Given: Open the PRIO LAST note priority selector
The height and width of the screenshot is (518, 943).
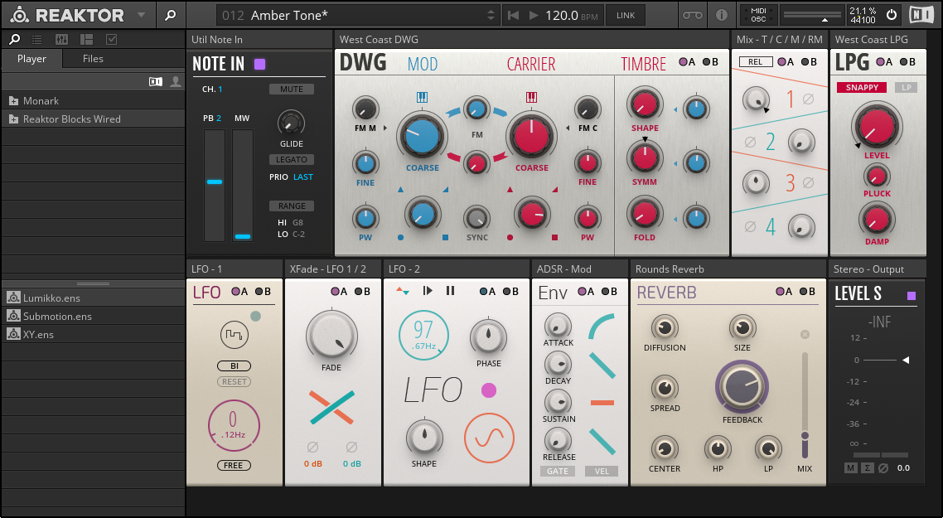Looking at the screenshot, I should pyautogui.click(x=303, y=177).
